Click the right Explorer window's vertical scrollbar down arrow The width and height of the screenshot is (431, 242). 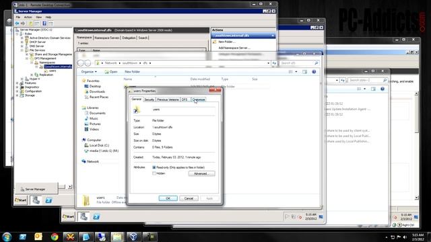tap(416, 198)
